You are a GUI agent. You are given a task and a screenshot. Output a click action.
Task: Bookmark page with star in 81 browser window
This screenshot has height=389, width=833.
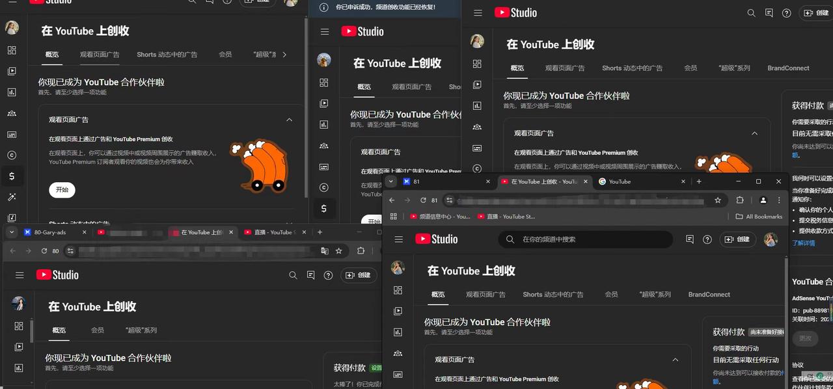pos(718,200)
